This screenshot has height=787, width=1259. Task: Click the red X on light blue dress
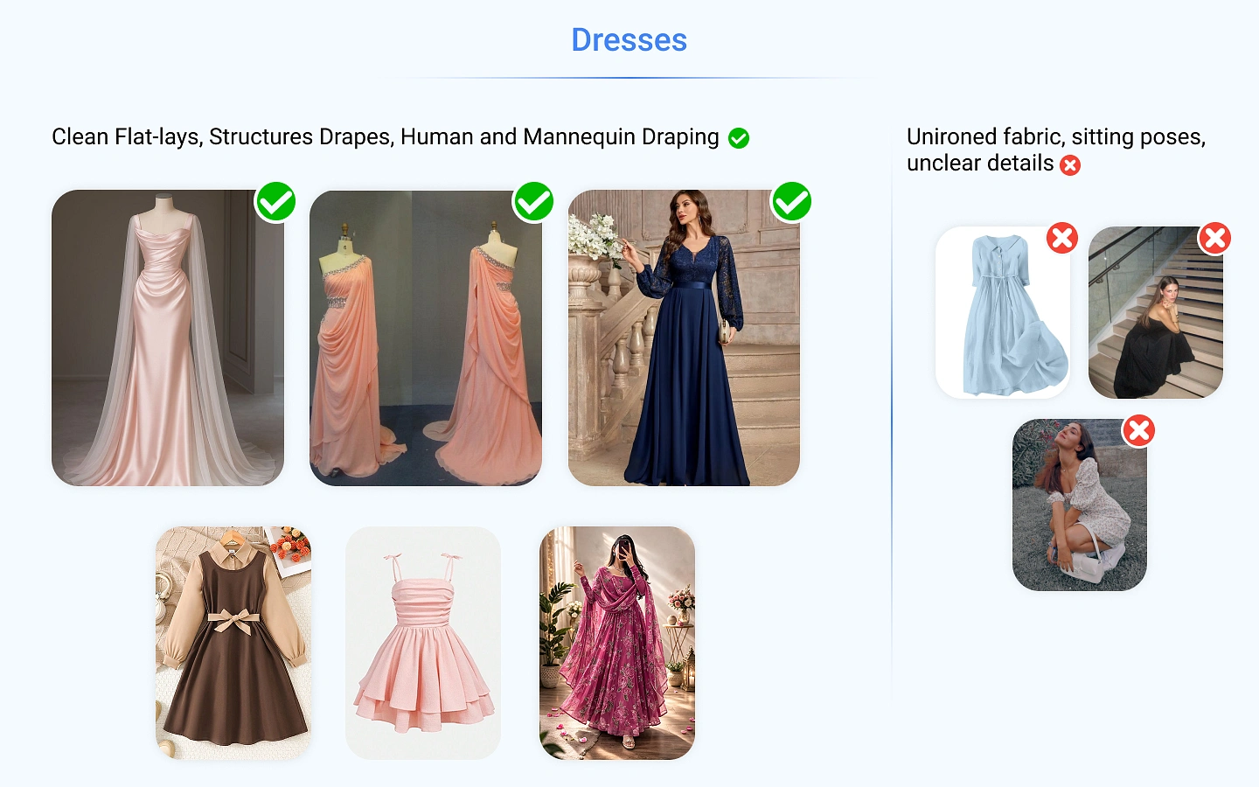tap(1062, 238)
